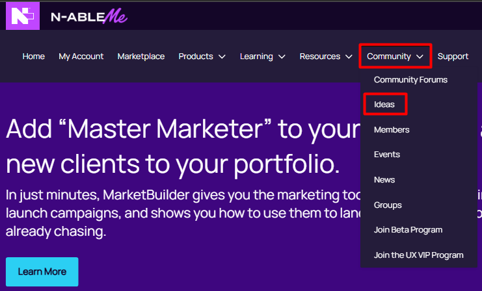Viewport: 482px width, 291px height.
Task: Click Join Beta Program
Action: [x=408, y=230]
